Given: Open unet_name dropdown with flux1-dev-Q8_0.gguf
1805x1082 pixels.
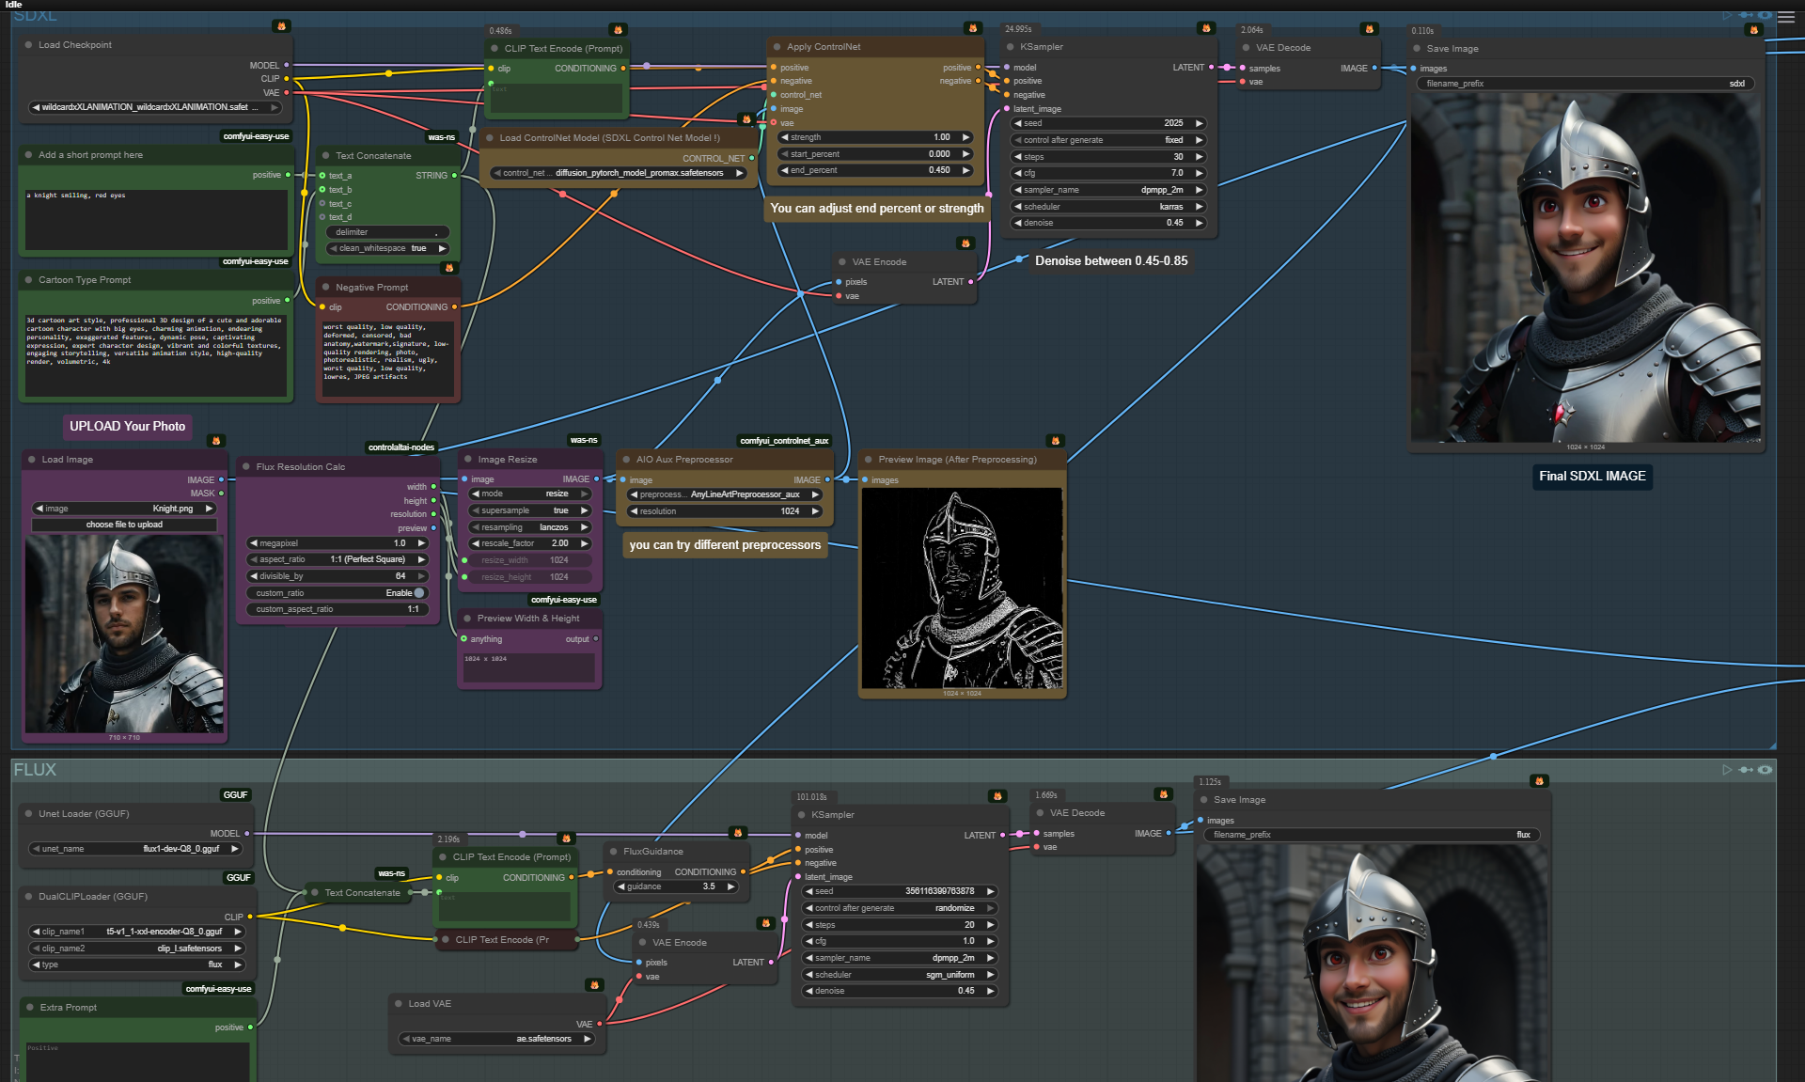Looking at the screenshot, I should pos(136,849).
